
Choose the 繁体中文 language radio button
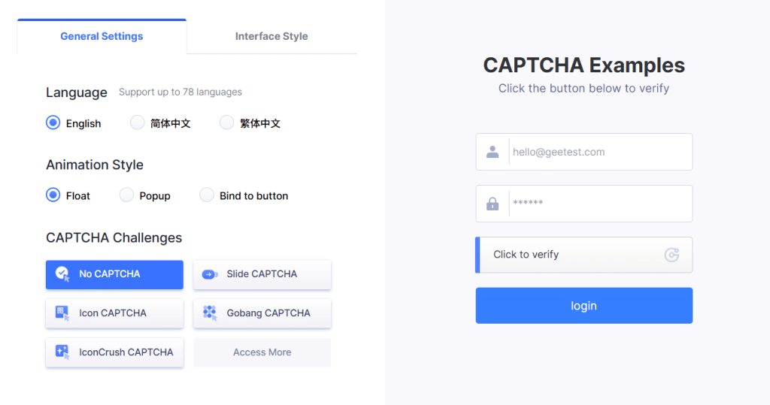[x=226, y=122]
